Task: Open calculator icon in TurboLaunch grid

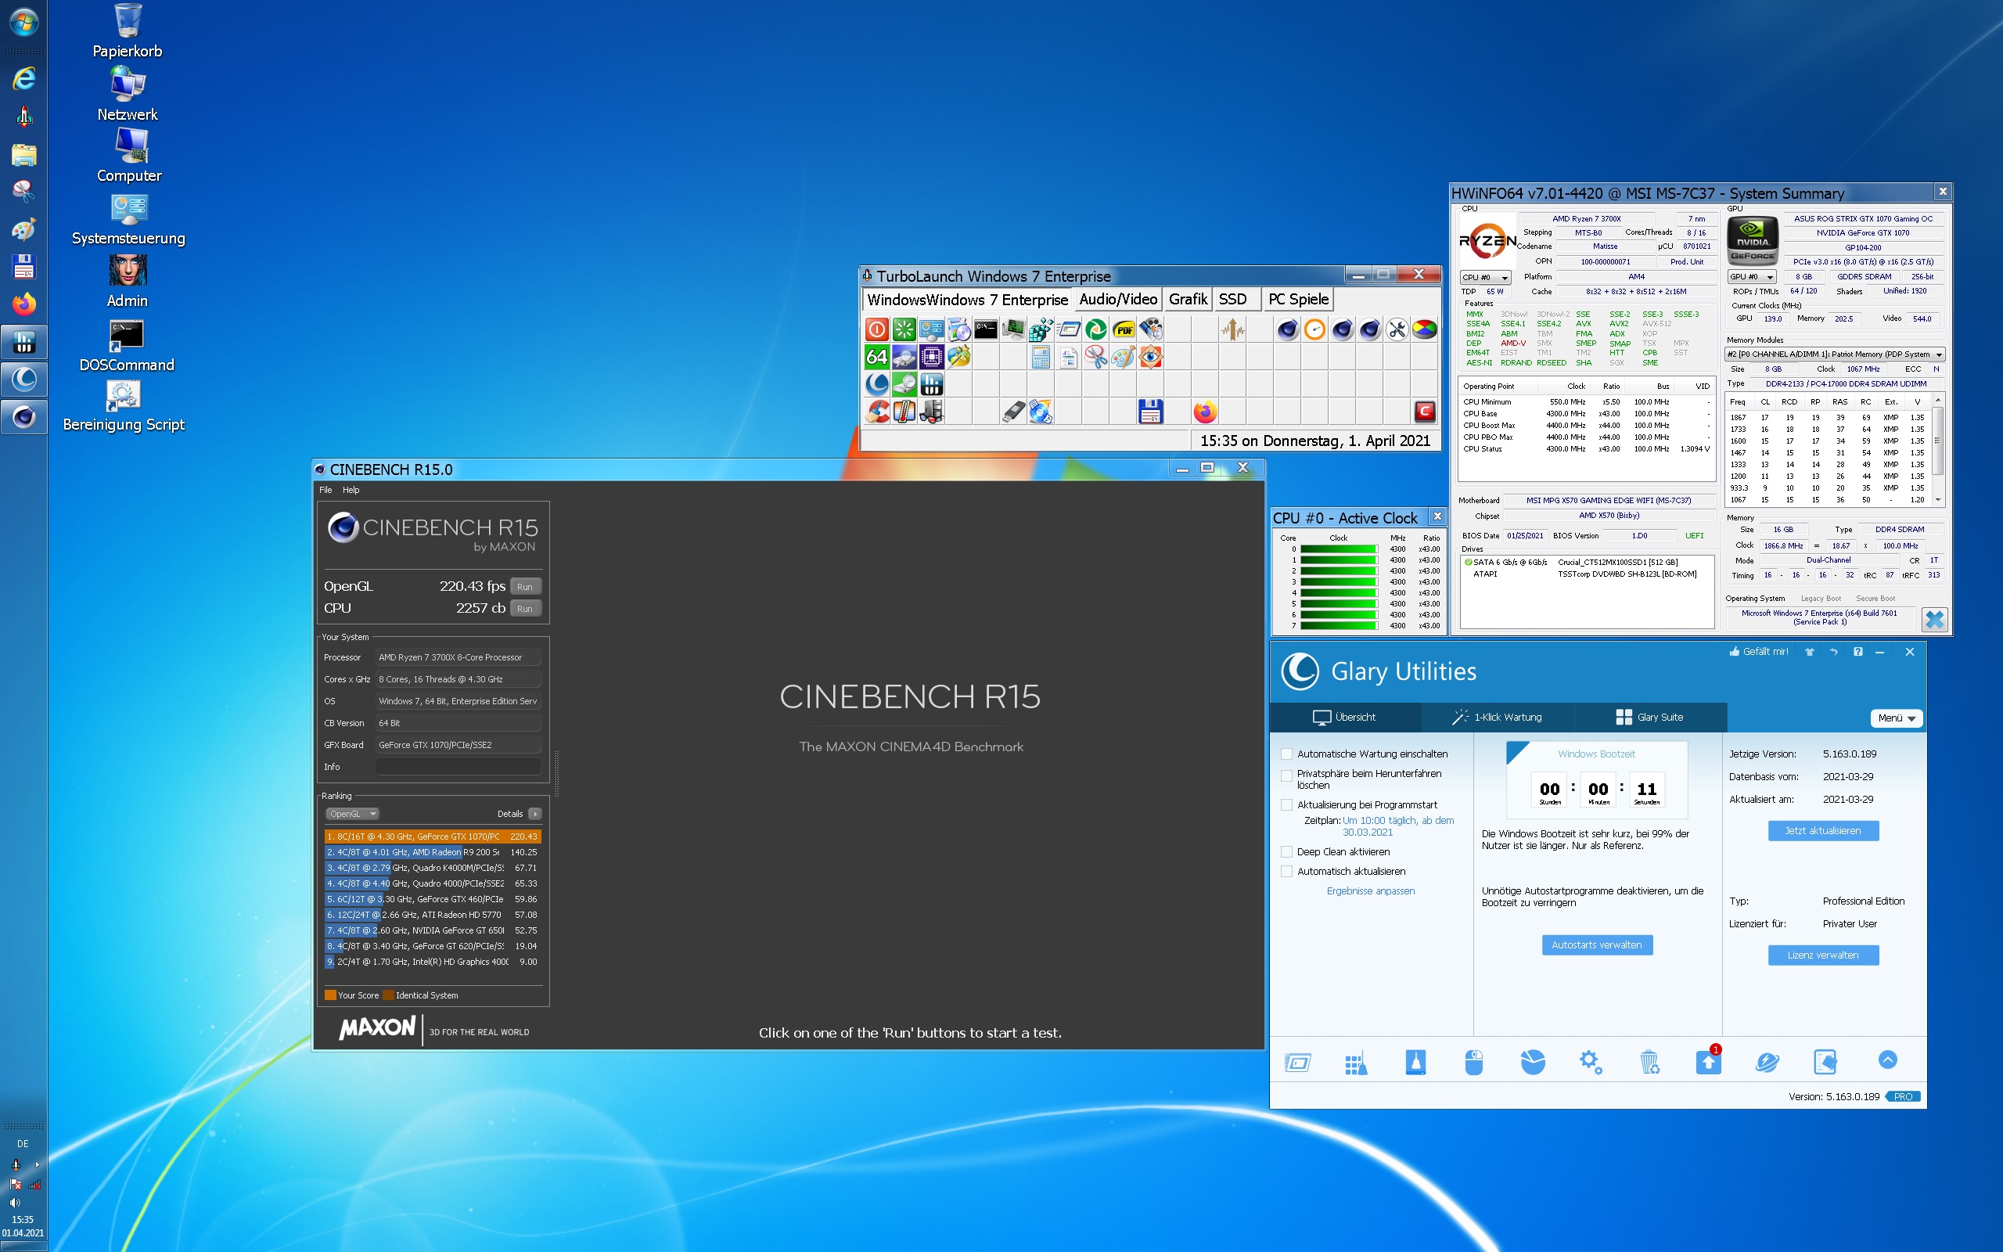Action: tap(1041, 358)
